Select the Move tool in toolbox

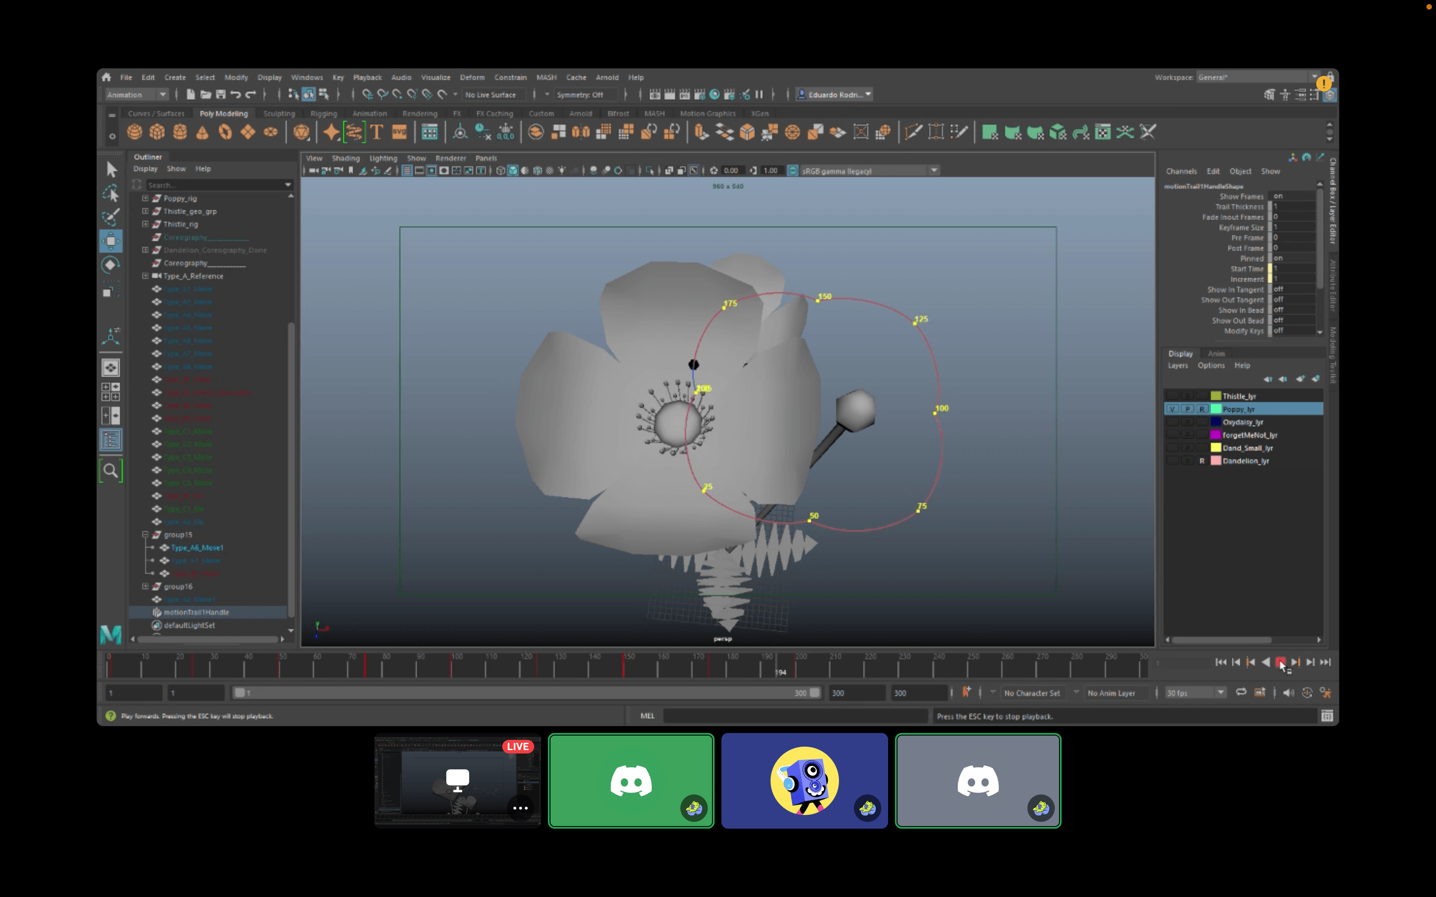pos(111,241)
